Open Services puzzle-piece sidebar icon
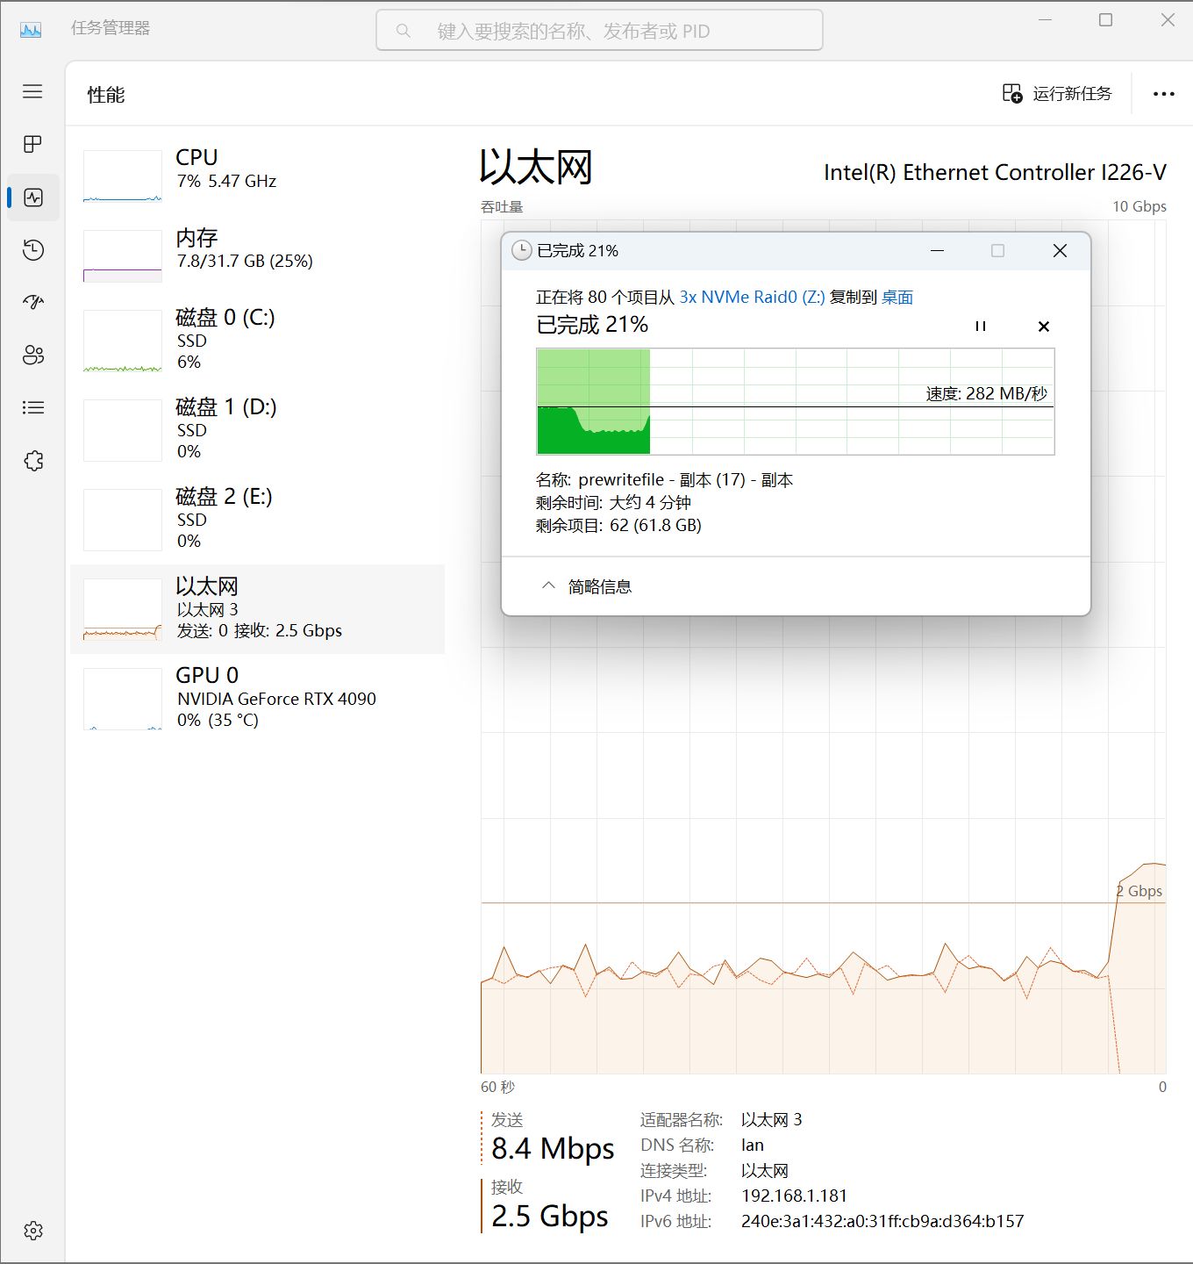 pos(33,460)
